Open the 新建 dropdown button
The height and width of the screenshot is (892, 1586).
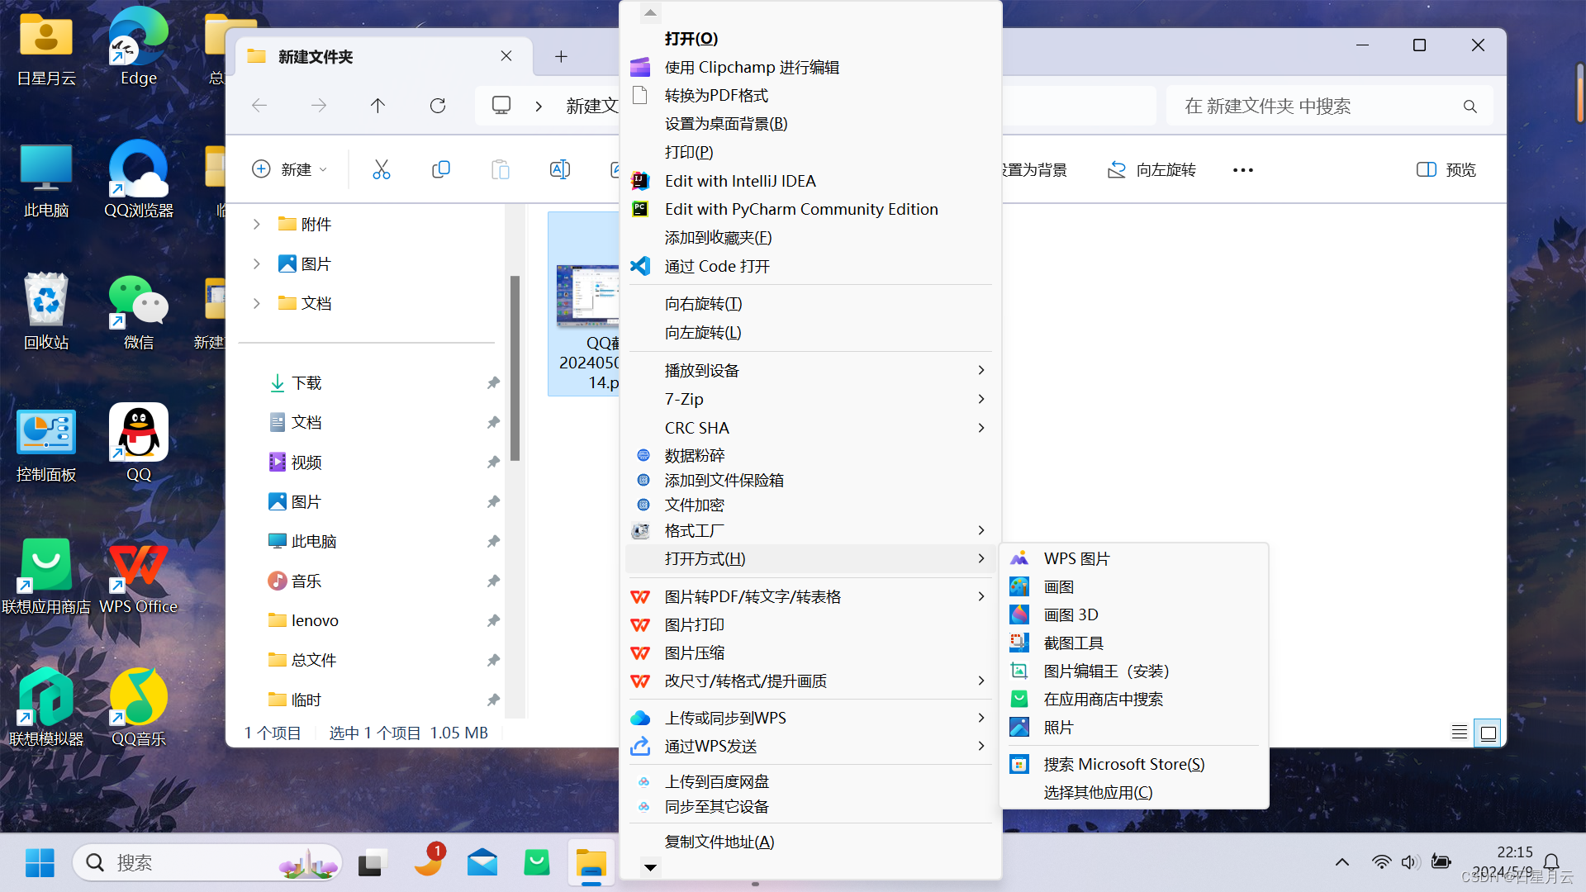point(290,169)
